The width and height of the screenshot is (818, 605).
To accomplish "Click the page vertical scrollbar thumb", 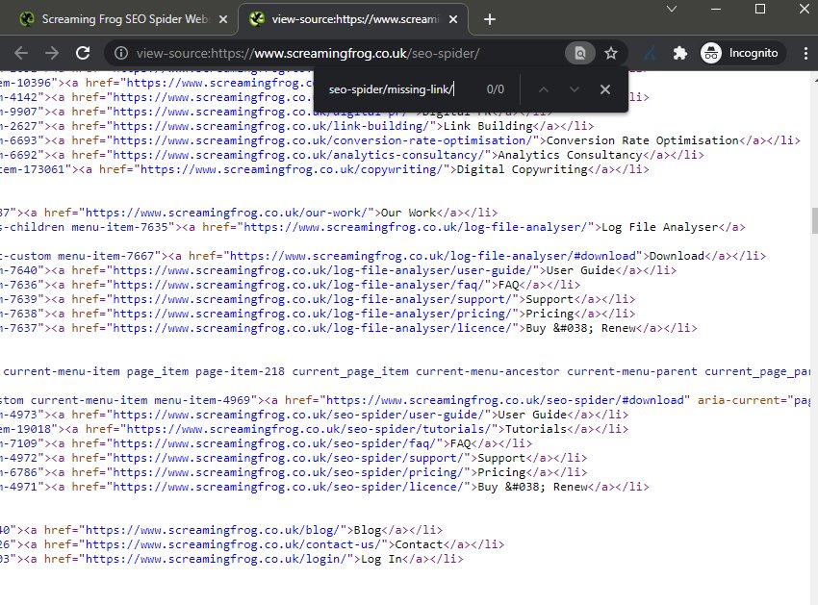I will click(814, 220).
